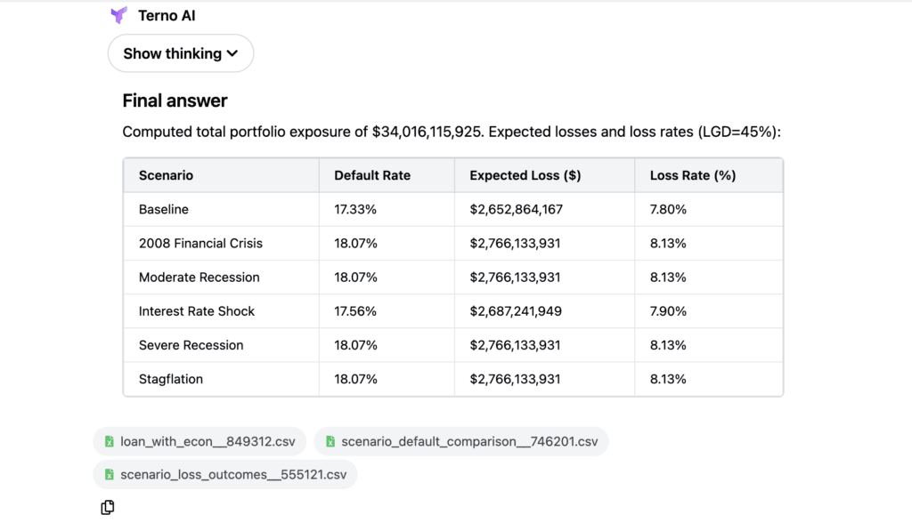This screenshot has width=912, height=523.
Task: Select the 2008 Financial Crisis cell
Action: [x=200, y=244]
